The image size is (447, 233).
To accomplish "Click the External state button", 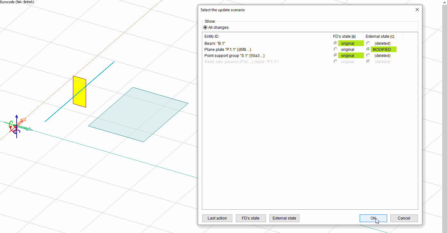I will click(284, 218).
